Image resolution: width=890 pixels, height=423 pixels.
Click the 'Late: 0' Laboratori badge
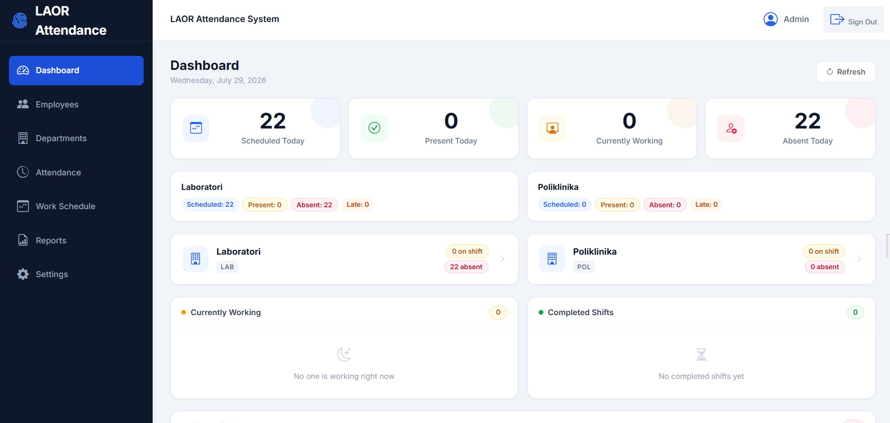358,204
